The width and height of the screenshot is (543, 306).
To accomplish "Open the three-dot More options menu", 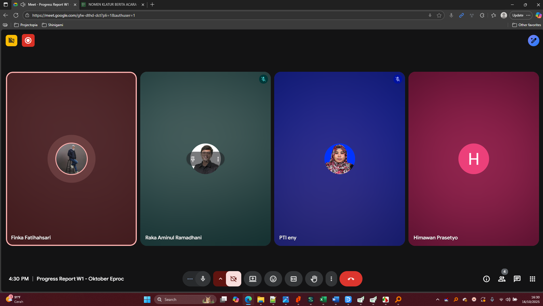I will click(331, 279).
